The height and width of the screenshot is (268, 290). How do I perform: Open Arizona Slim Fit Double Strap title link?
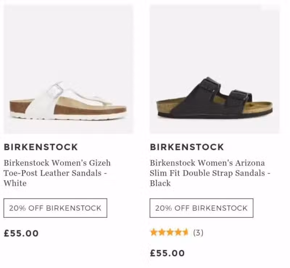[x=210, y=173]
